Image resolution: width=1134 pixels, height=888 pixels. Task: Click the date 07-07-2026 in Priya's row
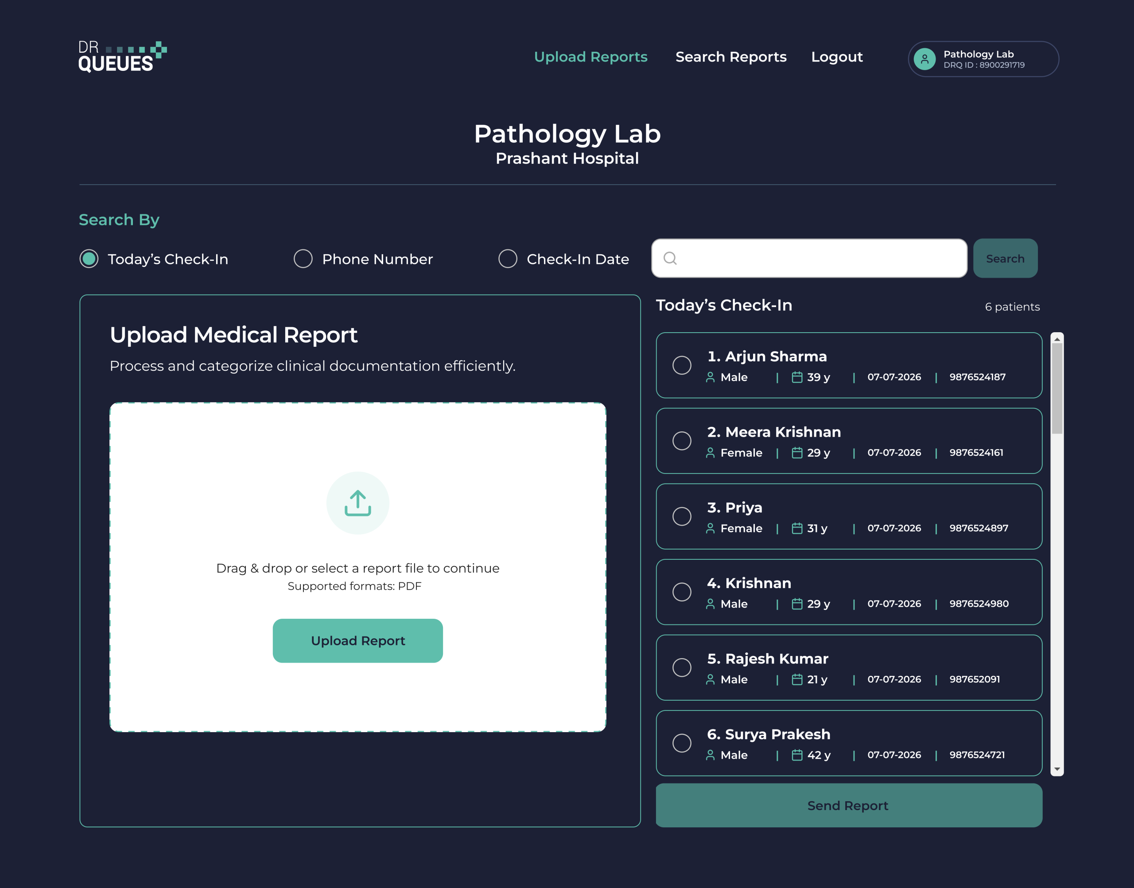pyautogui.click(x=894, y=528)
